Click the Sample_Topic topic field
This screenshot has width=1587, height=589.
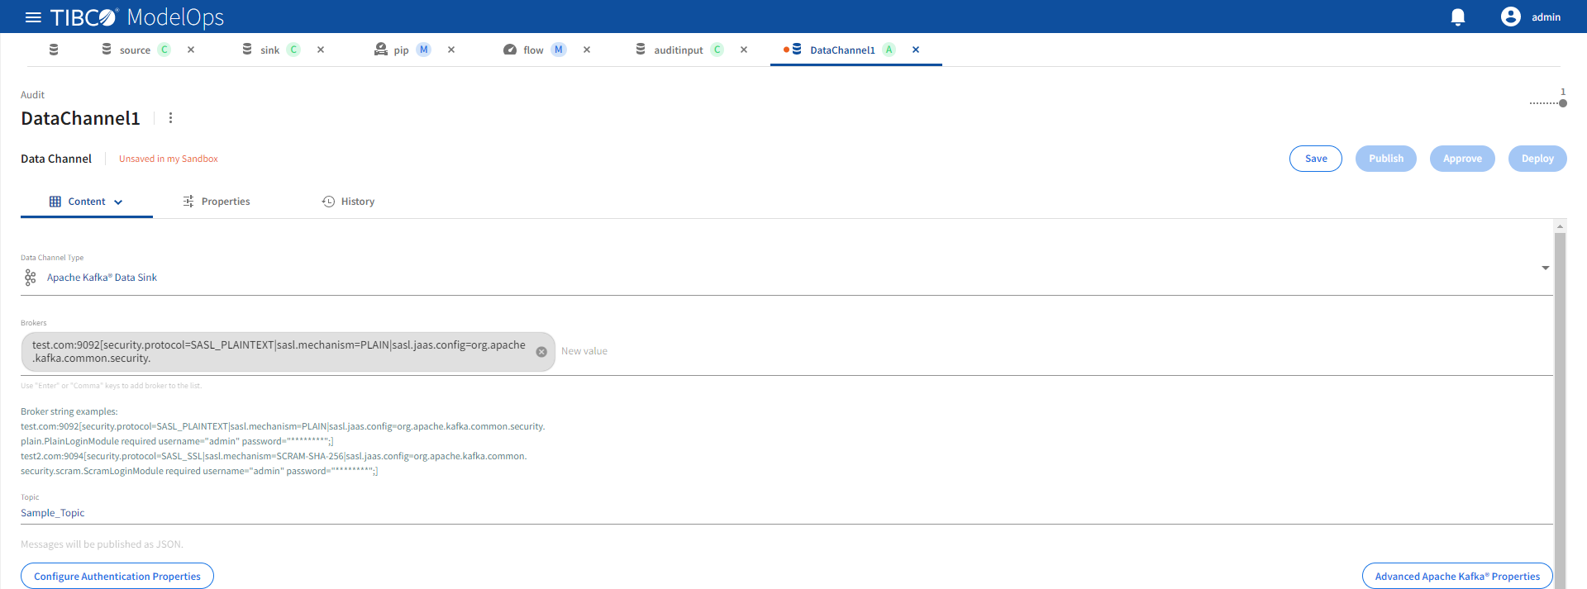pyautogui.click(x=786, y=513)
